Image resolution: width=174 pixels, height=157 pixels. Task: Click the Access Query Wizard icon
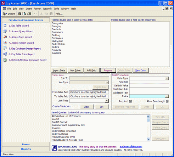(x=5, y=31)
